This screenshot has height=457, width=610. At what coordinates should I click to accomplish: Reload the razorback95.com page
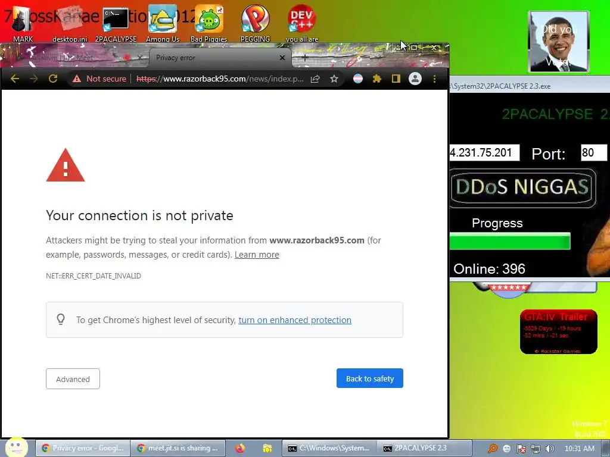[53, 79]
